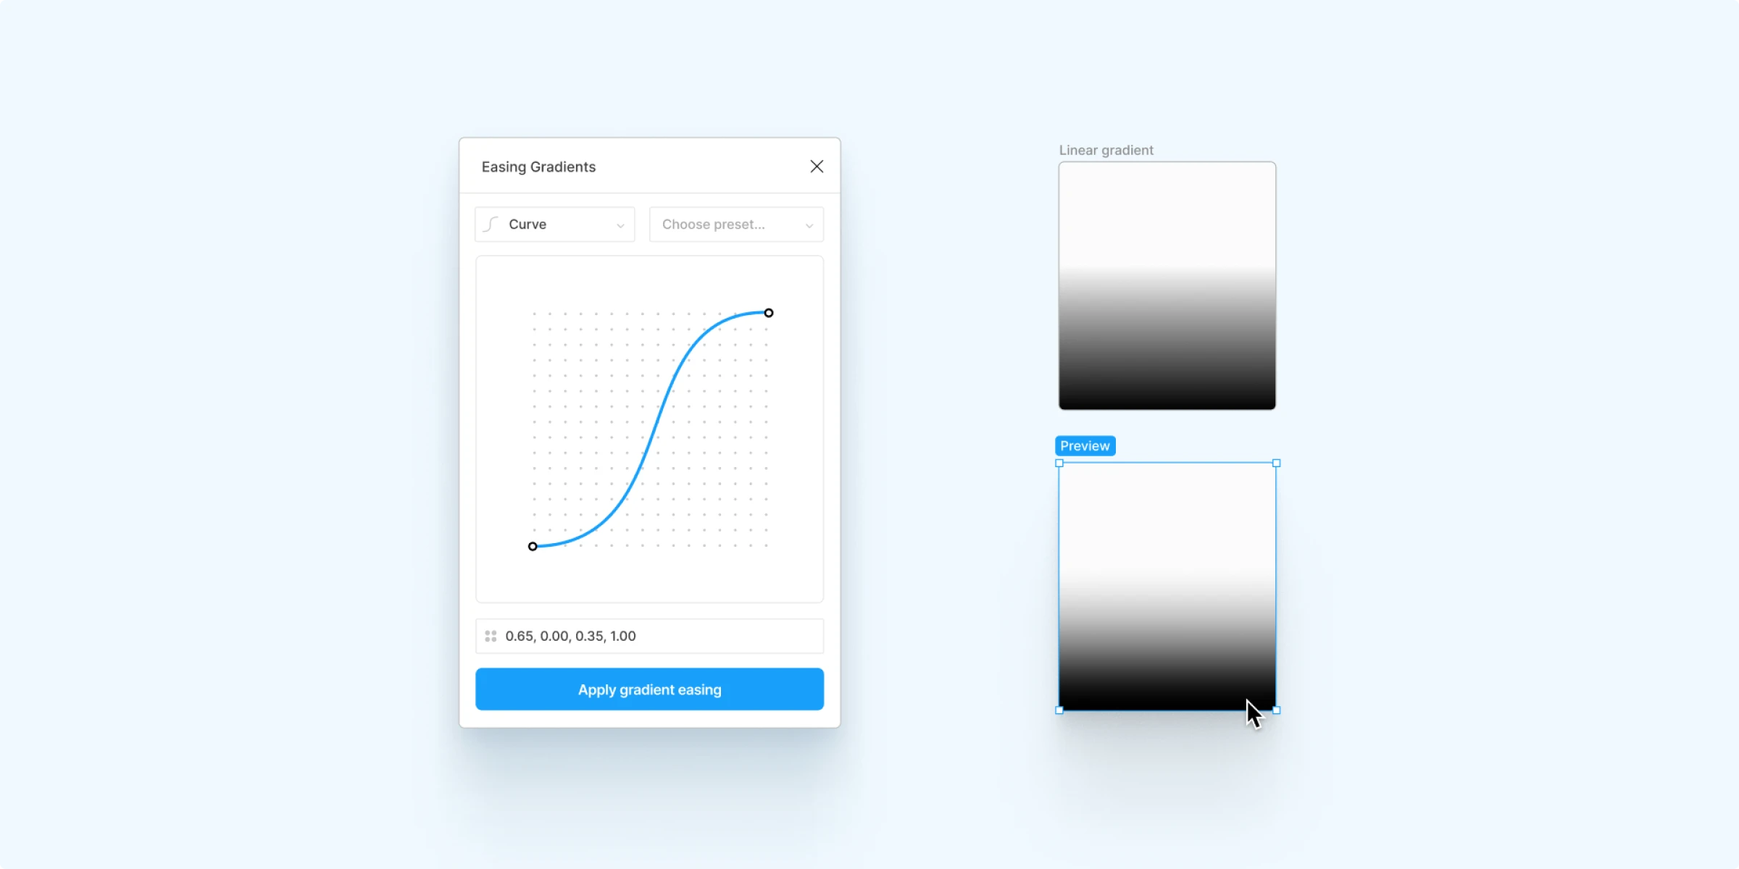The height and width of the screenshot is (869, 1739).
Task: Select preset from Choose preset menu
Action: 735,224
